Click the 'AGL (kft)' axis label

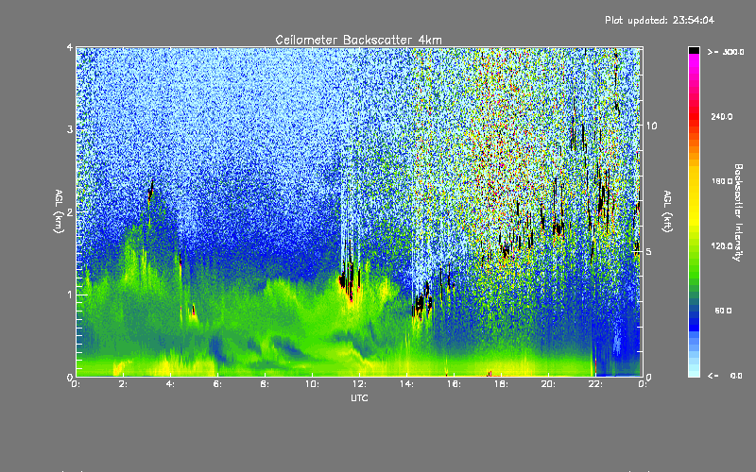point(667,211)
